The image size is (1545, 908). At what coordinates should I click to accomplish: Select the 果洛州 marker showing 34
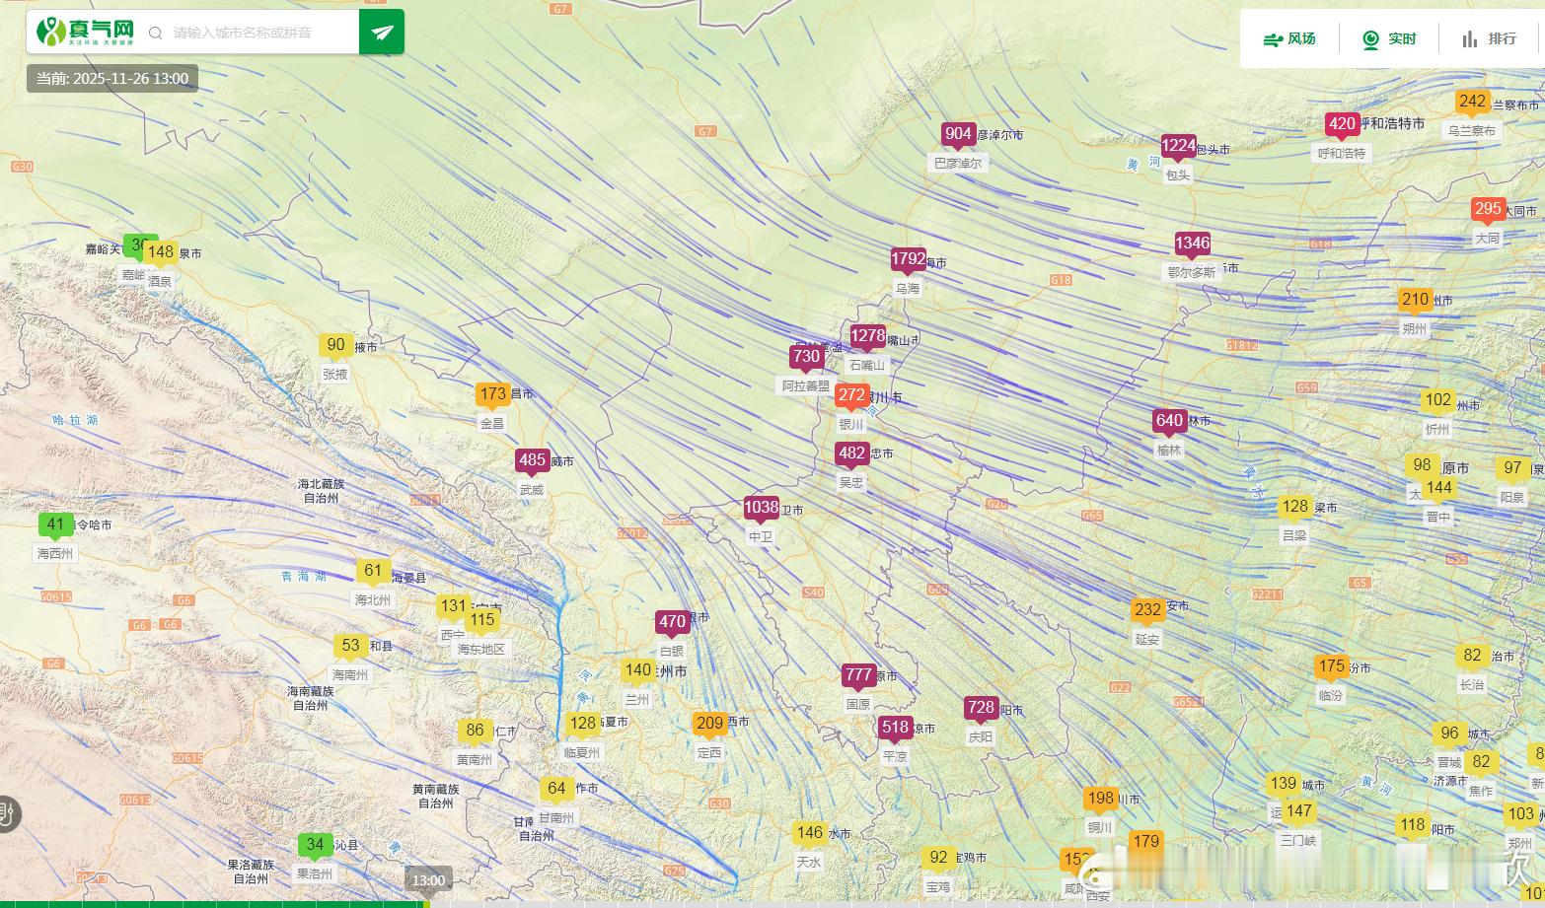click(x=315, y=845)
